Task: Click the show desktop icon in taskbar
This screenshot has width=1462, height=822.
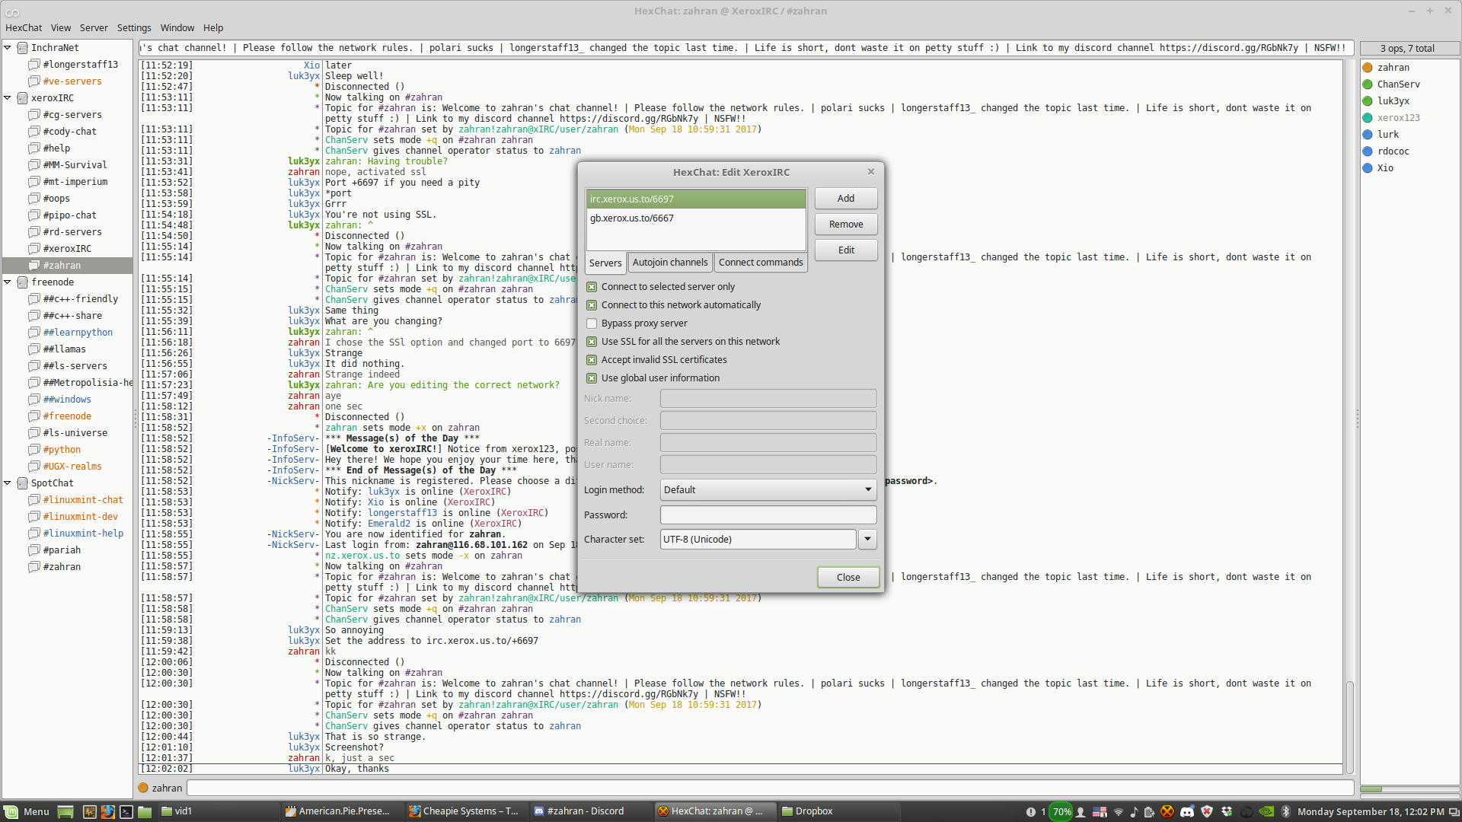Action: coord(65,811)
